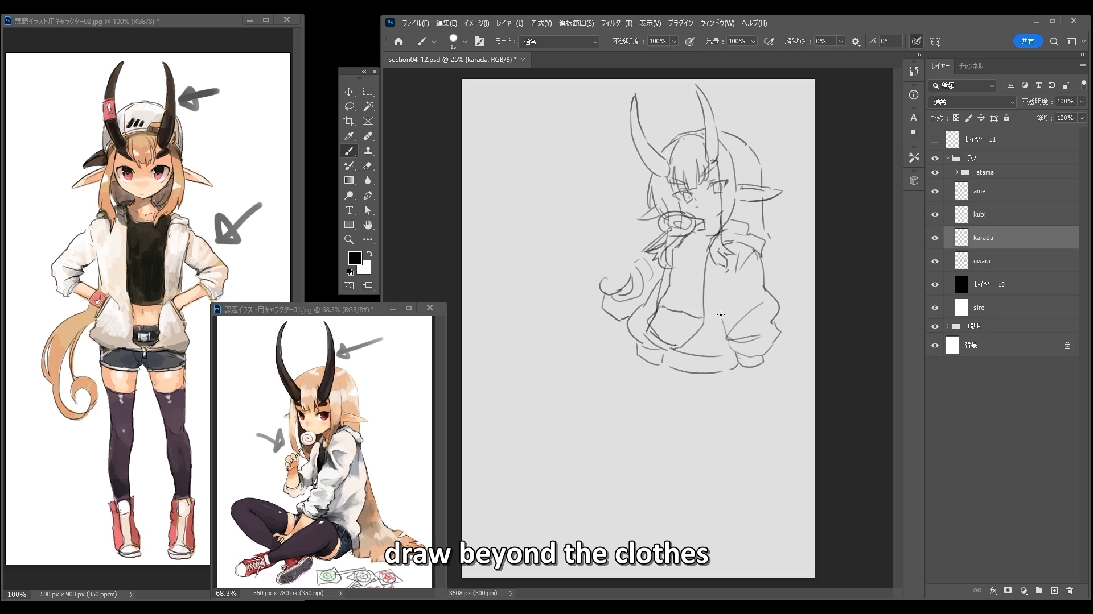Click the black foreground color swatch
Screen dimensions: 1093x614
[354, 258]
